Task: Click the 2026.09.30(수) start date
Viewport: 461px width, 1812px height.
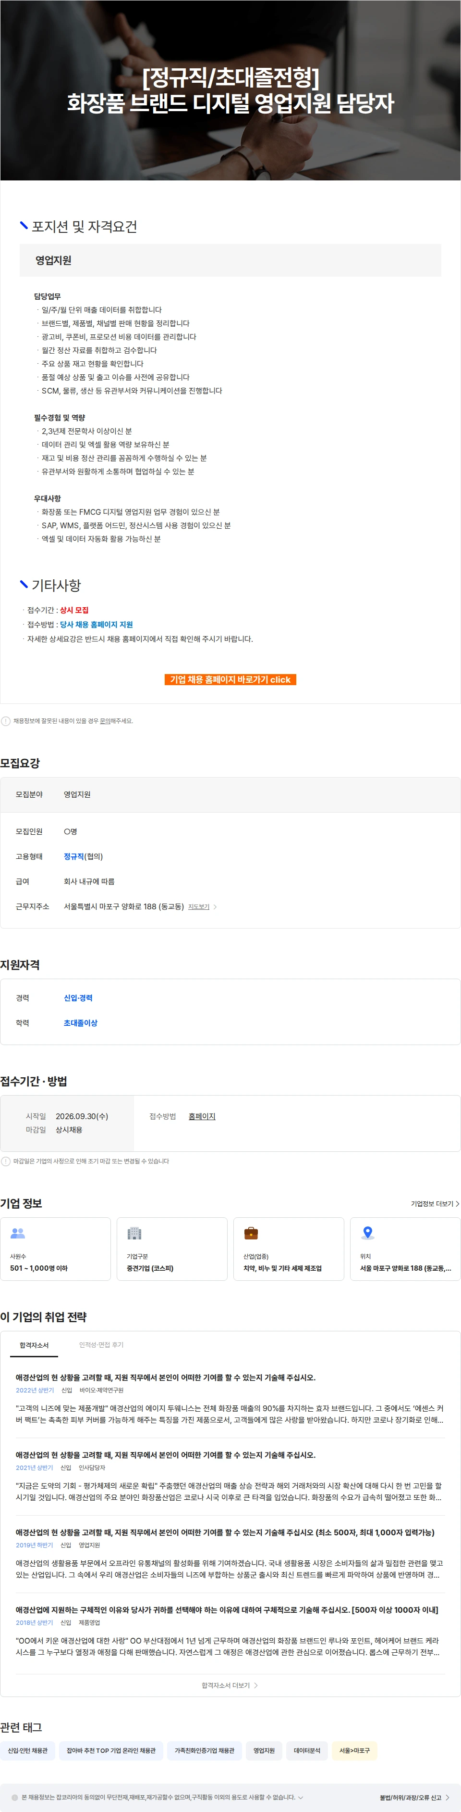Action: click(82, 1116)
